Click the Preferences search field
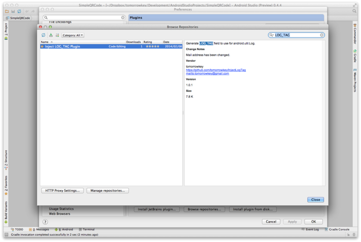The width and height of the screenshot is (361, 242). point(84,18)
